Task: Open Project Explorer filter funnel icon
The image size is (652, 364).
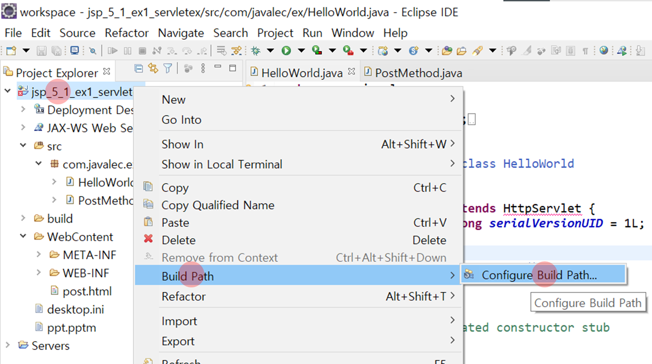Action: 168,68
